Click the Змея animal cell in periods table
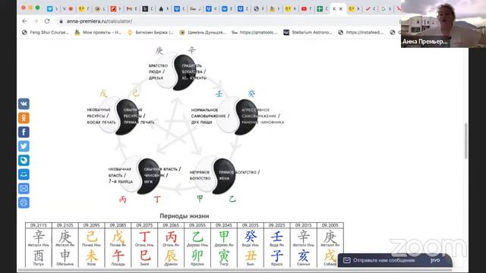Screen dimensions: 486x273 tap(144, 258)
